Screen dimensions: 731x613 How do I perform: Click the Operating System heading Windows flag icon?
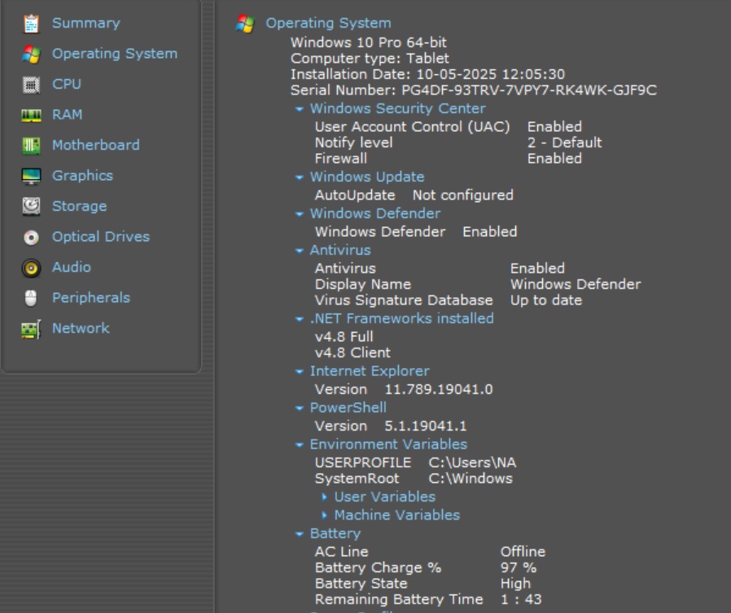(x=244, y=24)
